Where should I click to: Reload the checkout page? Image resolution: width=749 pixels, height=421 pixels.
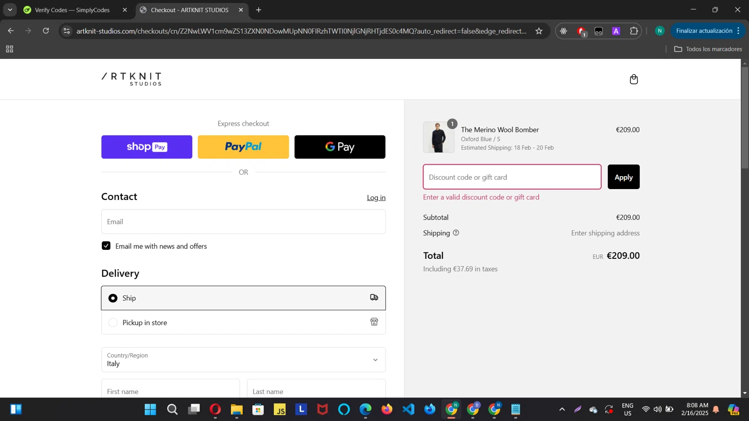(46, 31)
